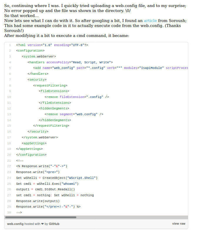Image resolution: width=205 pixels, height=232 pixels.
Task: Click the '</requestFiltering>' closing tag
Action: point(51,126)
